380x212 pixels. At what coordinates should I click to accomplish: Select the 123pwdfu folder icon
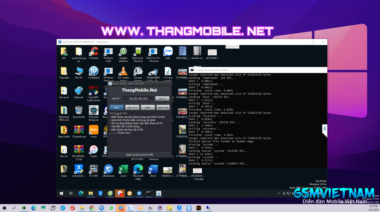(x=64, y=73)
